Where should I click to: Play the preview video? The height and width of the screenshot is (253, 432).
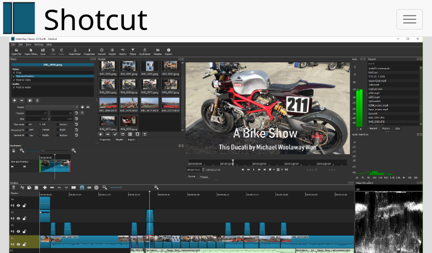click(254, 170)
